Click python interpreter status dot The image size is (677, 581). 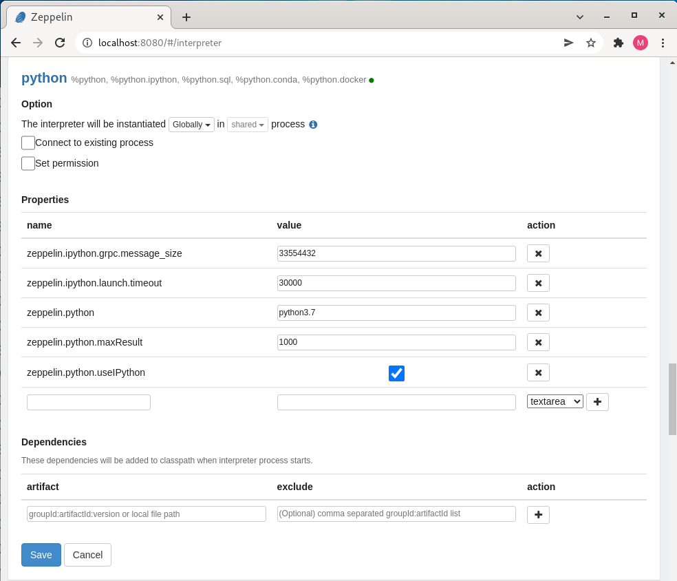click(x=372, y=81)
